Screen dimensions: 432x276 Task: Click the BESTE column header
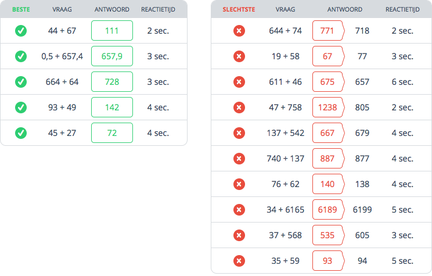[21, 9]
